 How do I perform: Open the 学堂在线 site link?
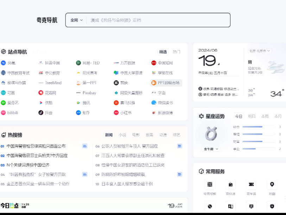(x=165, y=73)
